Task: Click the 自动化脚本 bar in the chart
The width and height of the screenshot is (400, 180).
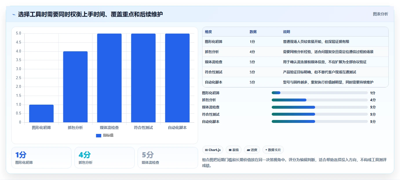Action: [177, 78]
